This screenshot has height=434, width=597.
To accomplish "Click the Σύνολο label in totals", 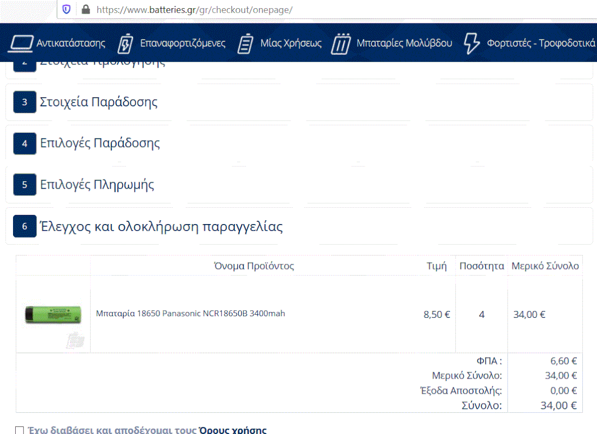I will click(x=481, y=405).
